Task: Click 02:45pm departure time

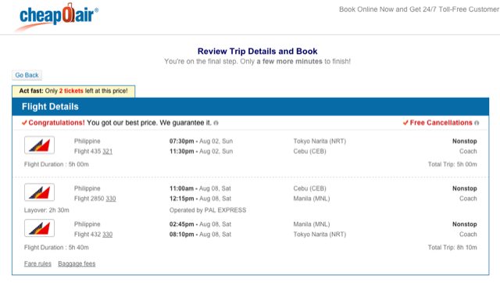Action: (x=181, y=224)
